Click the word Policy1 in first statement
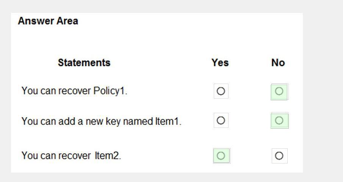 point(110,91)
